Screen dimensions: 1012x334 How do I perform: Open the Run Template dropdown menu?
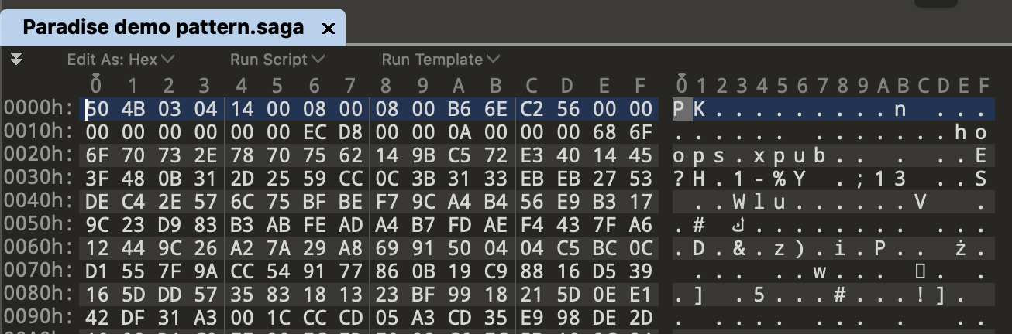point(441,60)
